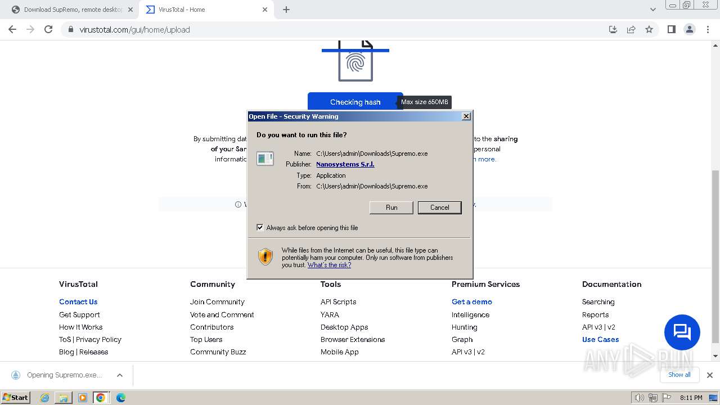Click the Run button in Security Warning
The image size is (720, 405).
pyautogui.click(x=391, y=208)
